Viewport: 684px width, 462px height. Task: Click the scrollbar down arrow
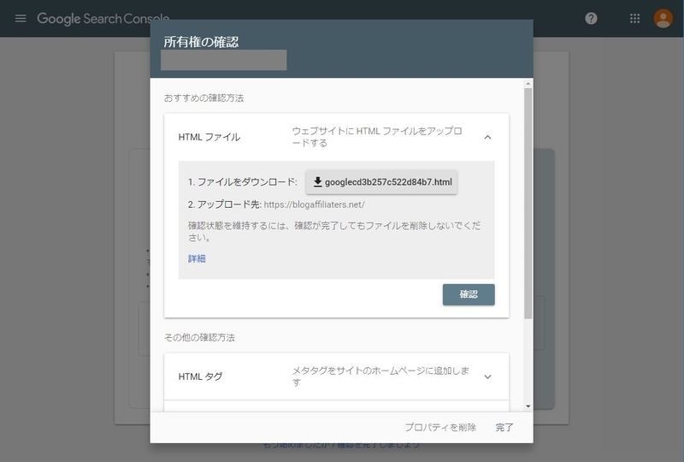pos(528,406)
